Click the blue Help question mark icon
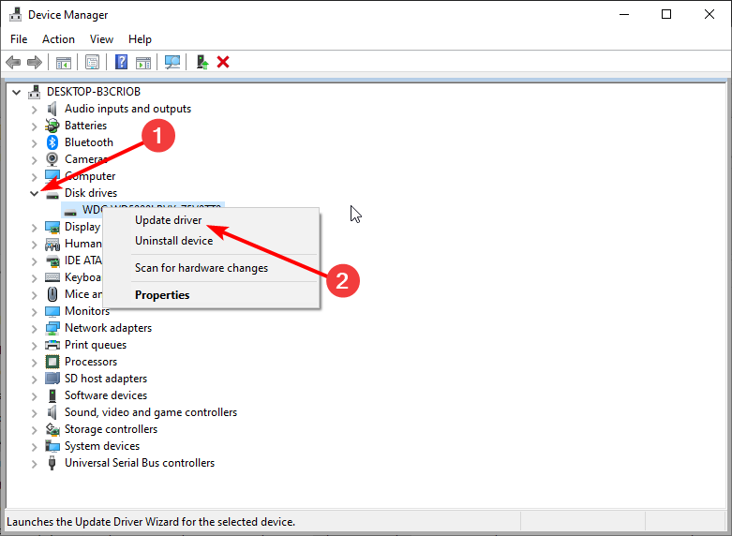This screenshot has height=536, width=732. click(122, 62)
